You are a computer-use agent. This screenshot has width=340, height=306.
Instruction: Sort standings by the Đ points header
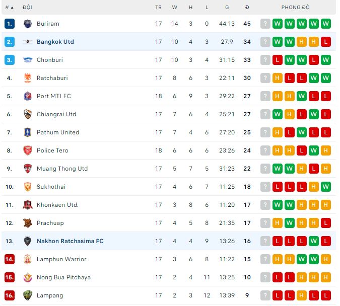(247, 8)
